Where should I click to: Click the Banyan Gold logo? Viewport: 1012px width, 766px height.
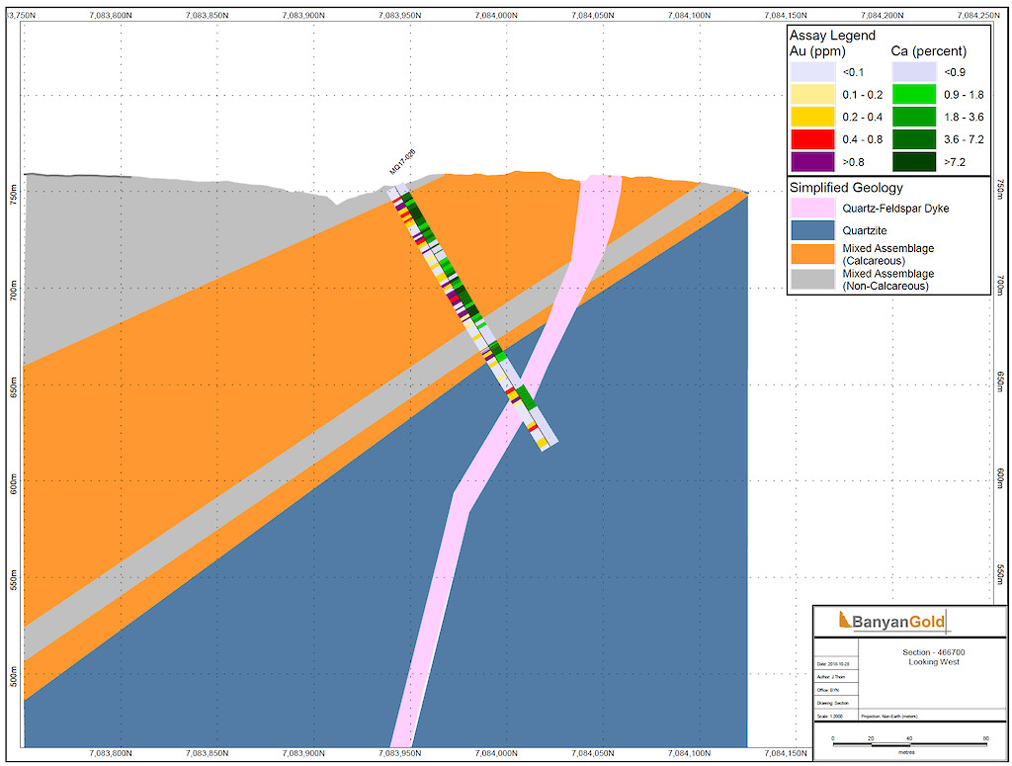tap(891, 622)
